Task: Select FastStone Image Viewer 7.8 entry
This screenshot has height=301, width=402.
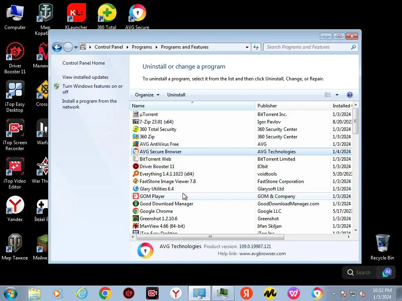Action: point(241,181)
